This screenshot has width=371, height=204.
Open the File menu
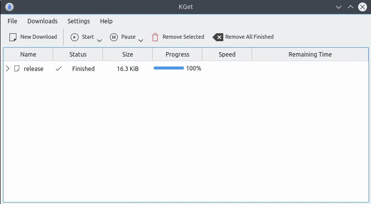click(x=12, y=21)
